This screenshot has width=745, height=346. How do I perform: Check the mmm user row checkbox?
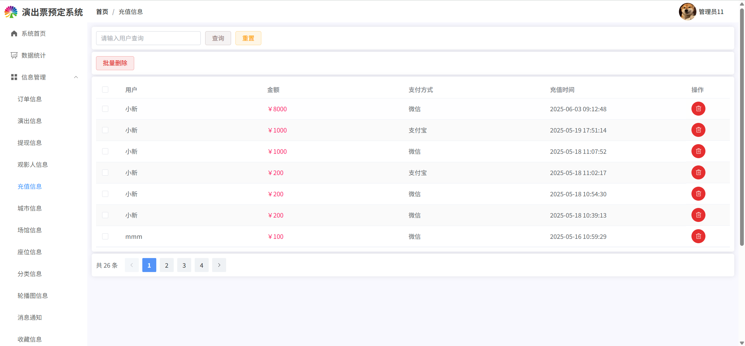[105, 236]
